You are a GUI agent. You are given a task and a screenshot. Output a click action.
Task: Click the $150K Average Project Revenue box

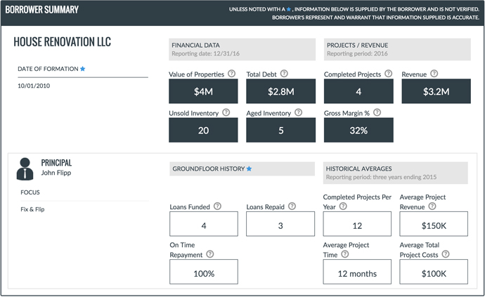coord(434,224)
